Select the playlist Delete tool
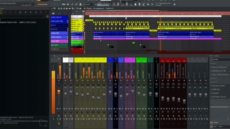230x129 pixels. click(64, 9)
